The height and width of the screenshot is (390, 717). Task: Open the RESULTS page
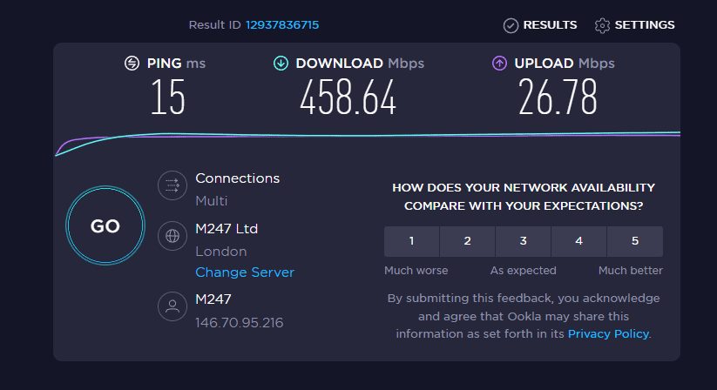click(550, 25)
